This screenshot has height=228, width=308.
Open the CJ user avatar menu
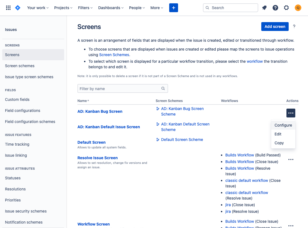[298, 8]
